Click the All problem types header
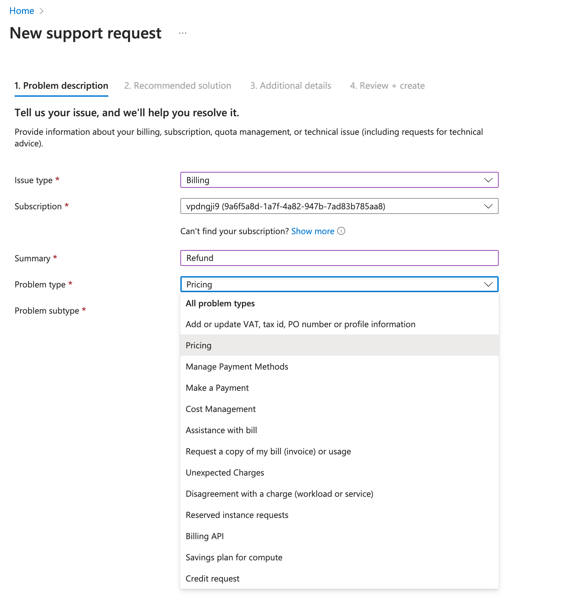 coord(220,303)
